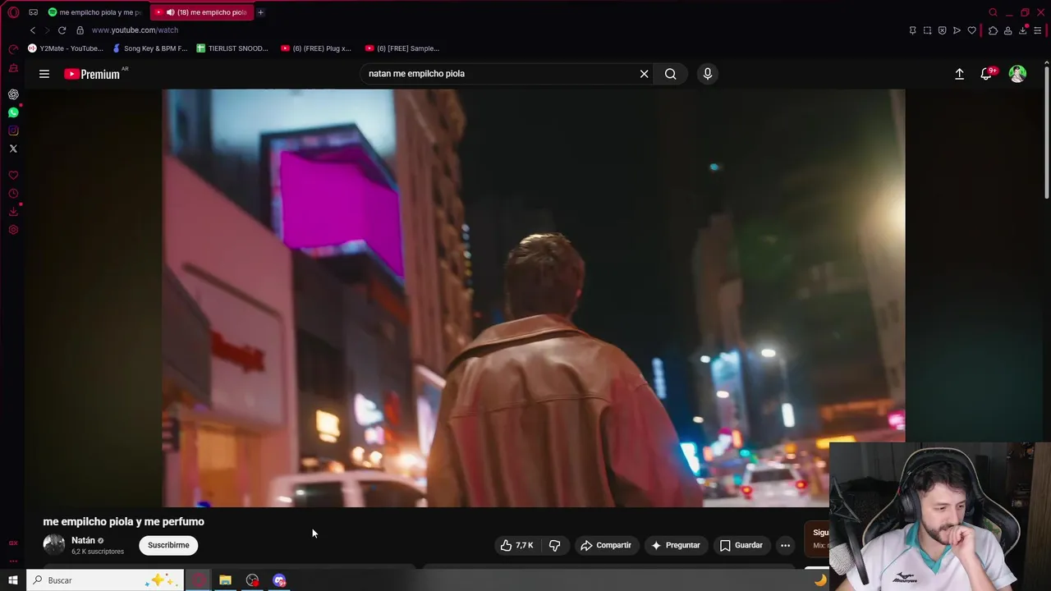Open the Natán channel name link
The height and width of the screenshot is (591, 1051).
coord(84,540)
